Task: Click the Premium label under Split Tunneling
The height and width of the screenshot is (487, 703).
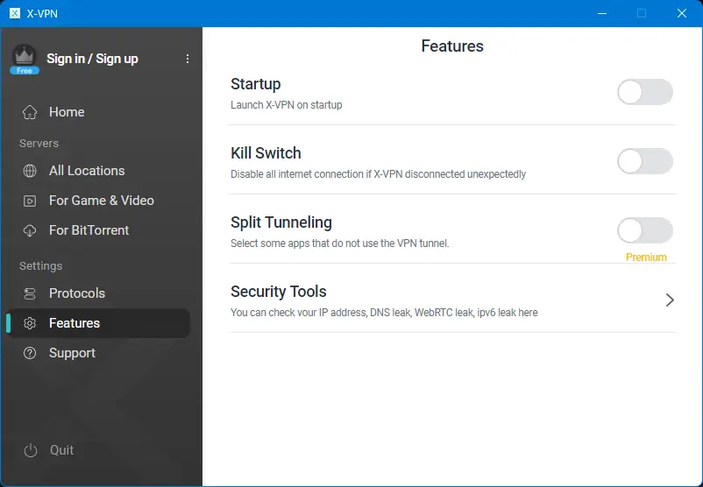Action: [646, 258]
